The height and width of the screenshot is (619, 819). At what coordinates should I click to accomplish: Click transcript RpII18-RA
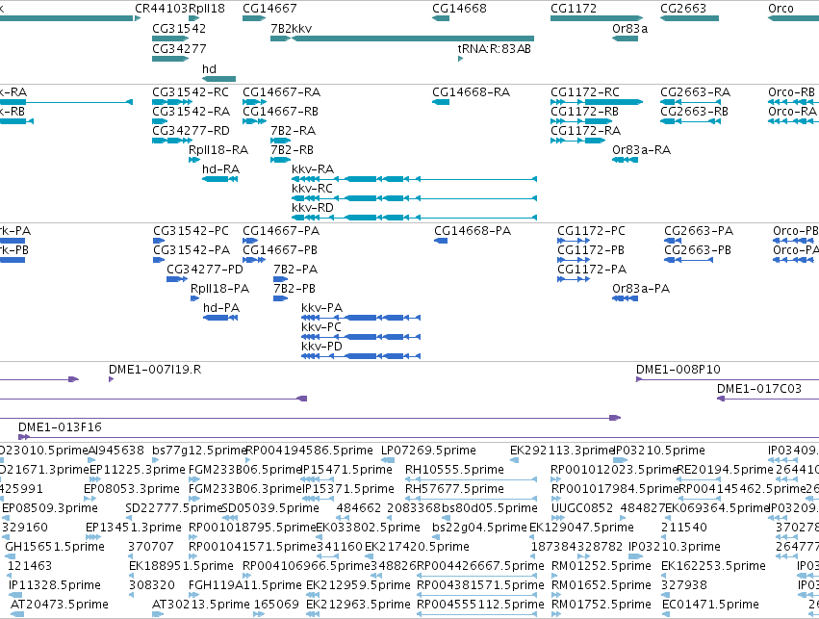(194, 159)
